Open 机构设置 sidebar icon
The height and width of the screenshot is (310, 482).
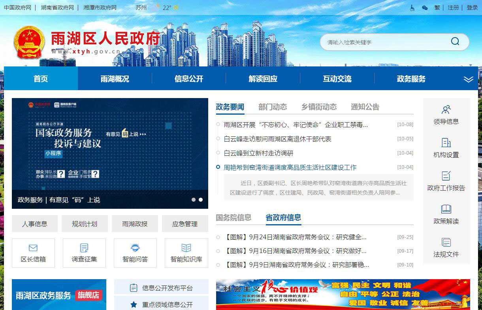pyautogui.click(x=446, y=143)
